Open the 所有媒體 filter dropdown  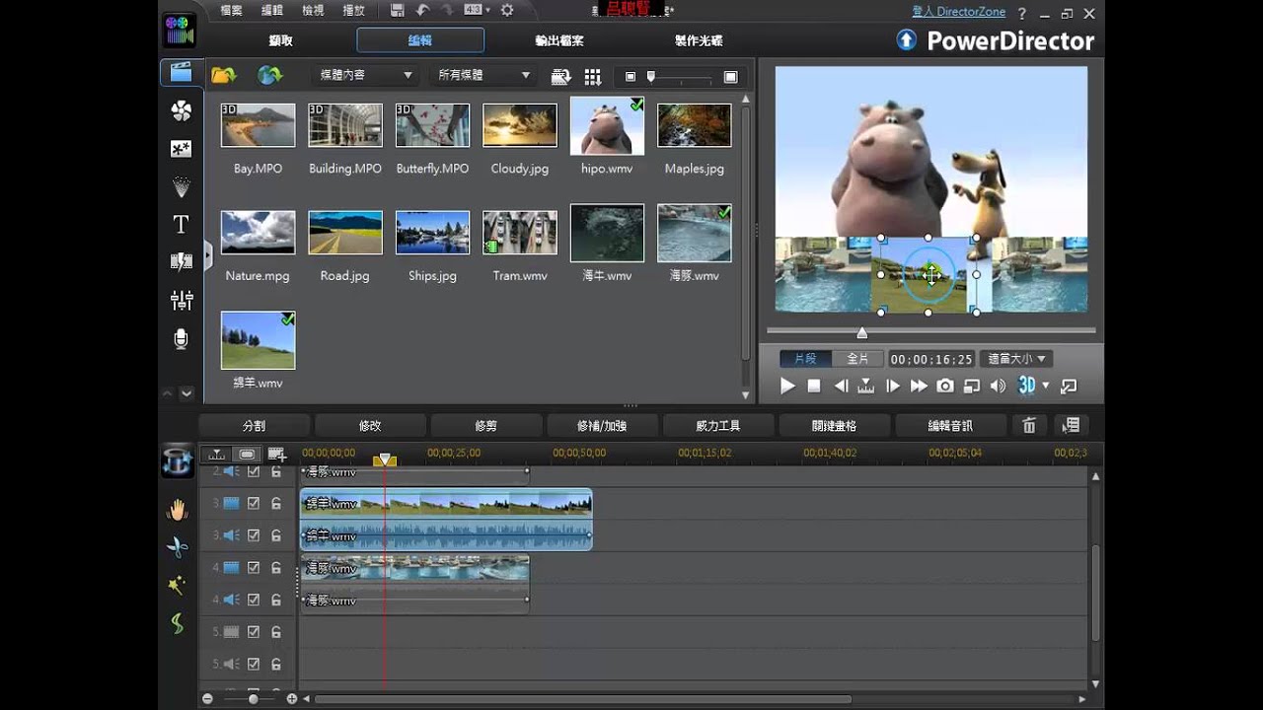click(483, 75)
